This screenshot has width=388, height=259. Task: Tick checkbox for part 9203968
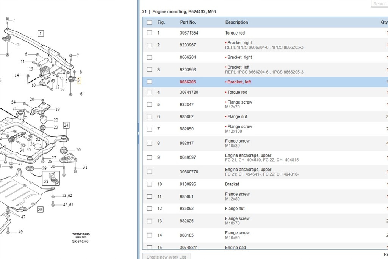coord(149,69)
